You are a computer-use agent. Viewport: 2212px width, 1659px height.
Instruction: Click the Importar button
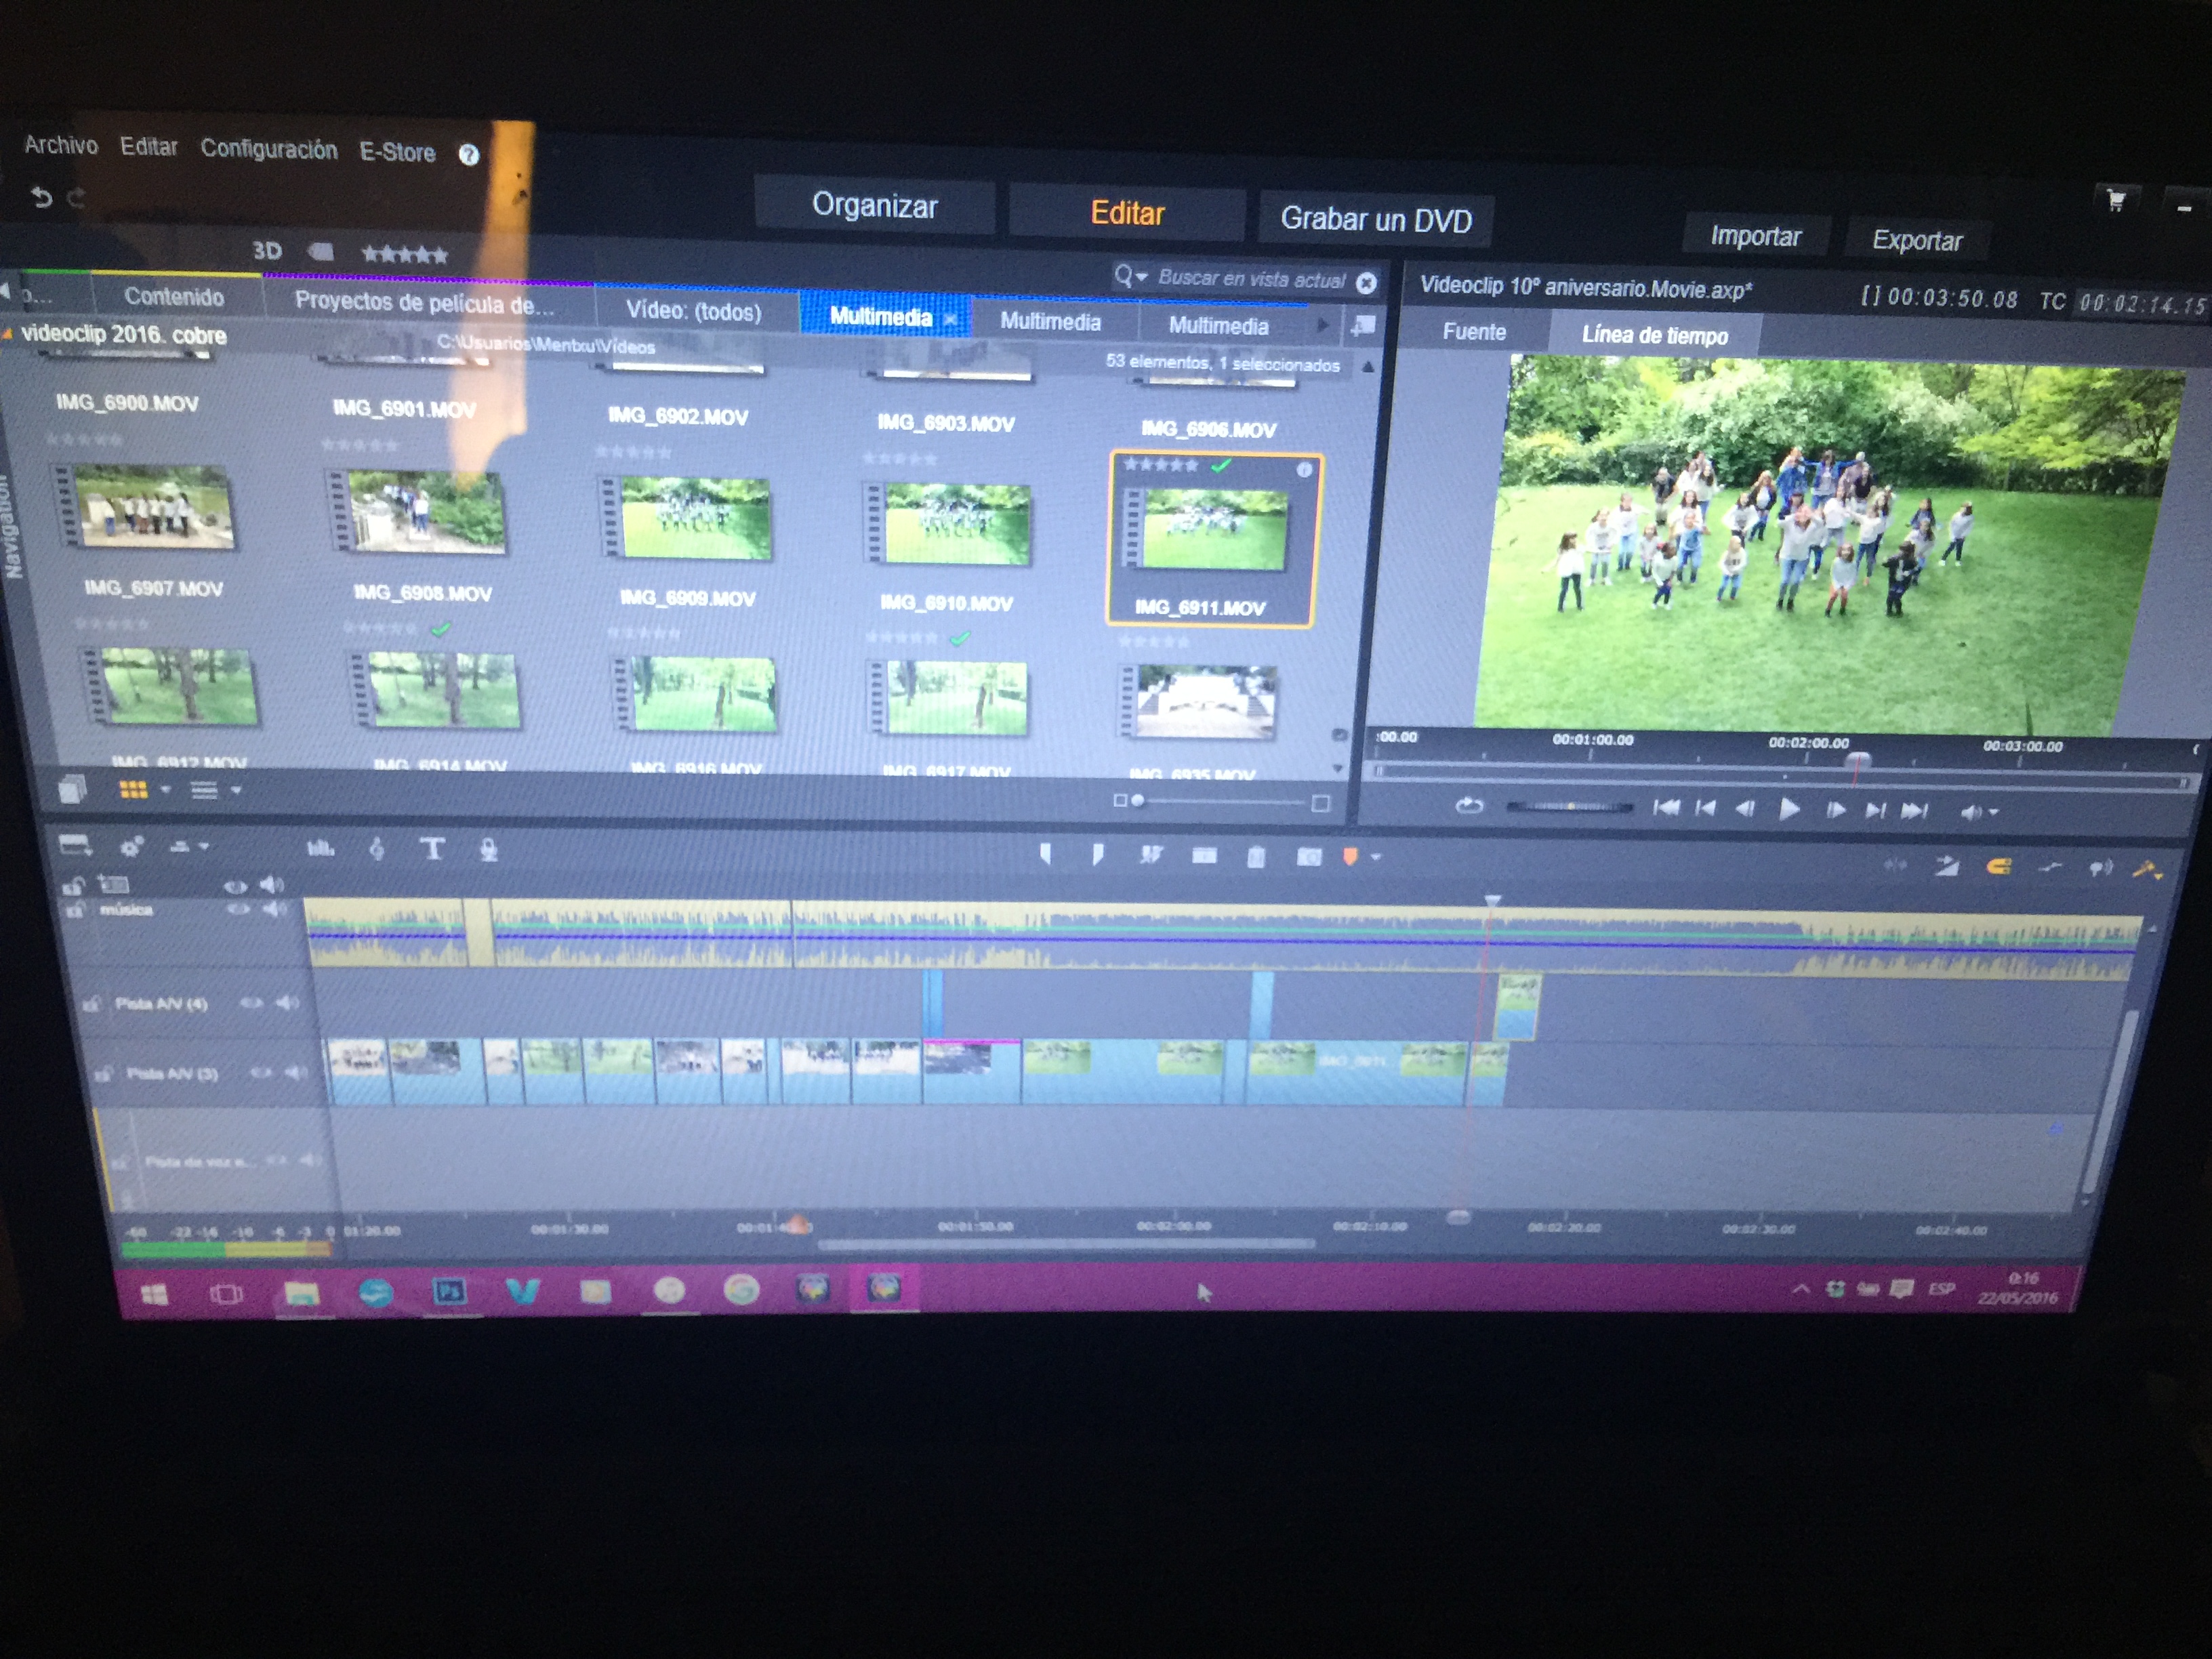[x=1755, y=236]
